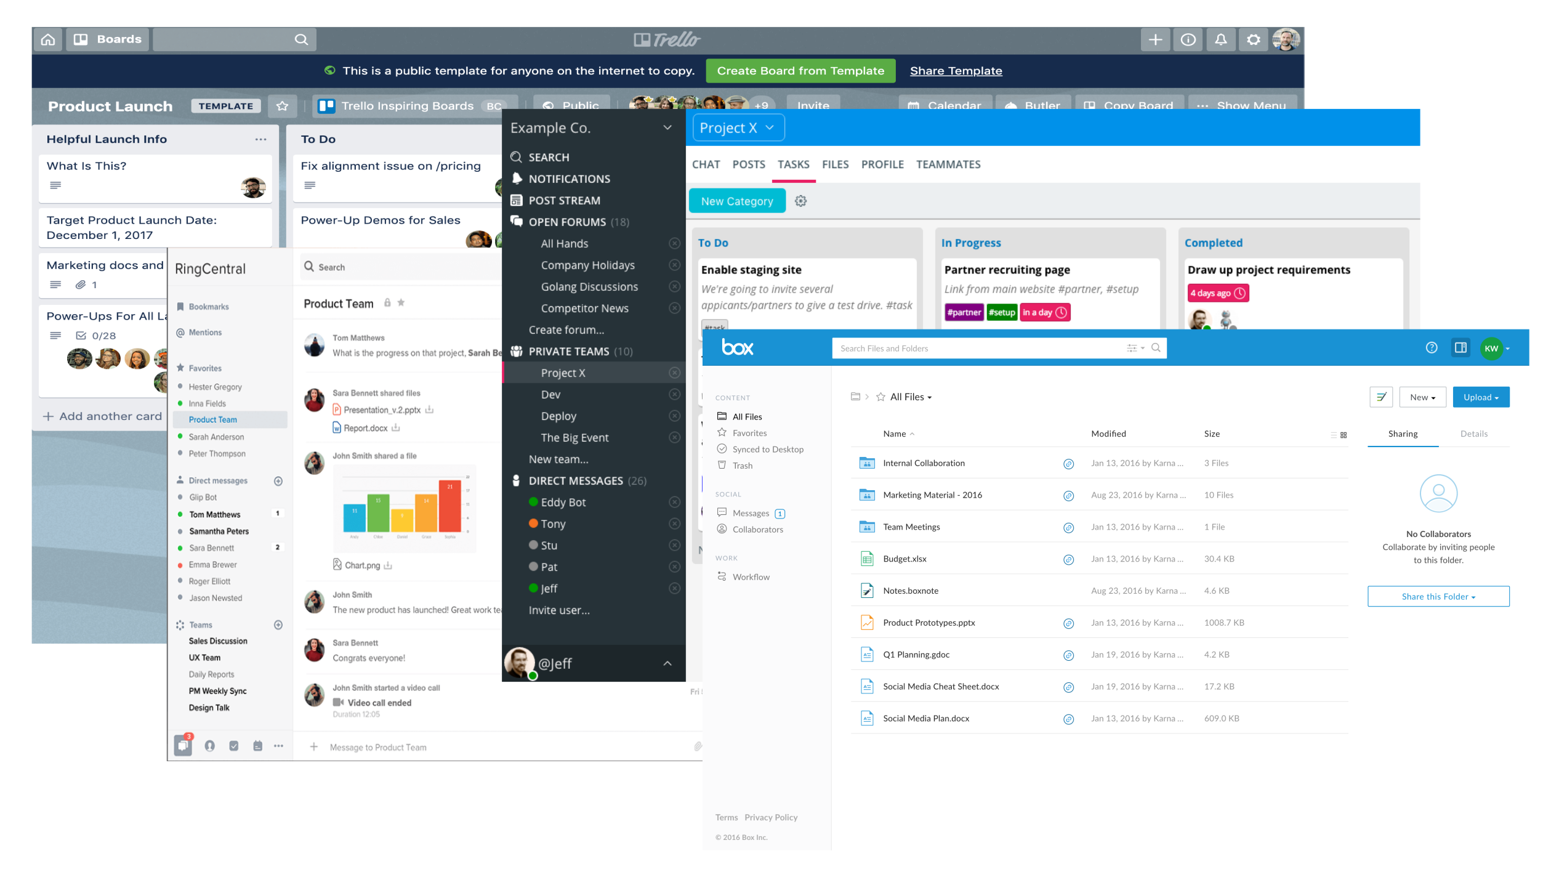Click the attachment paperclip in message box
This screenshot has width=1551, height=872.
pos(698,746)
